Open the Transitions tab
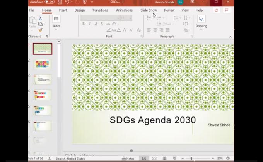This screenshot has height=162, width=263. [x=100, y=10]
